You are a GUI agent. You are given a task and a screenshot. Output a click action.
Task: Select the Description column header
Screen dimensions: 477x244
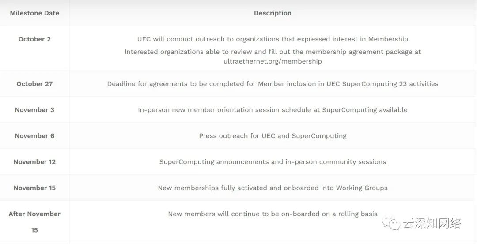point(273,13)
